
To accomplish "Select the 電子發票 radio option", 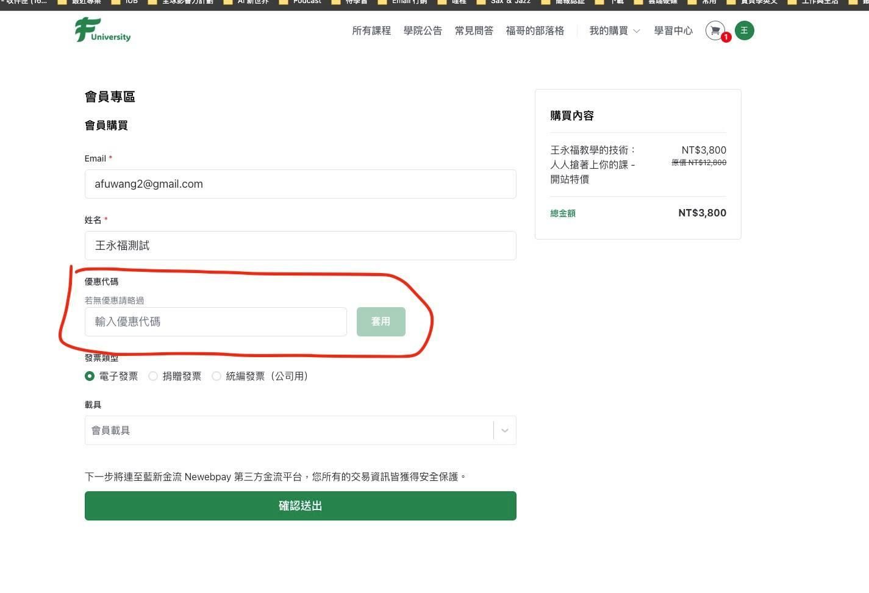I will click(90, 376).
